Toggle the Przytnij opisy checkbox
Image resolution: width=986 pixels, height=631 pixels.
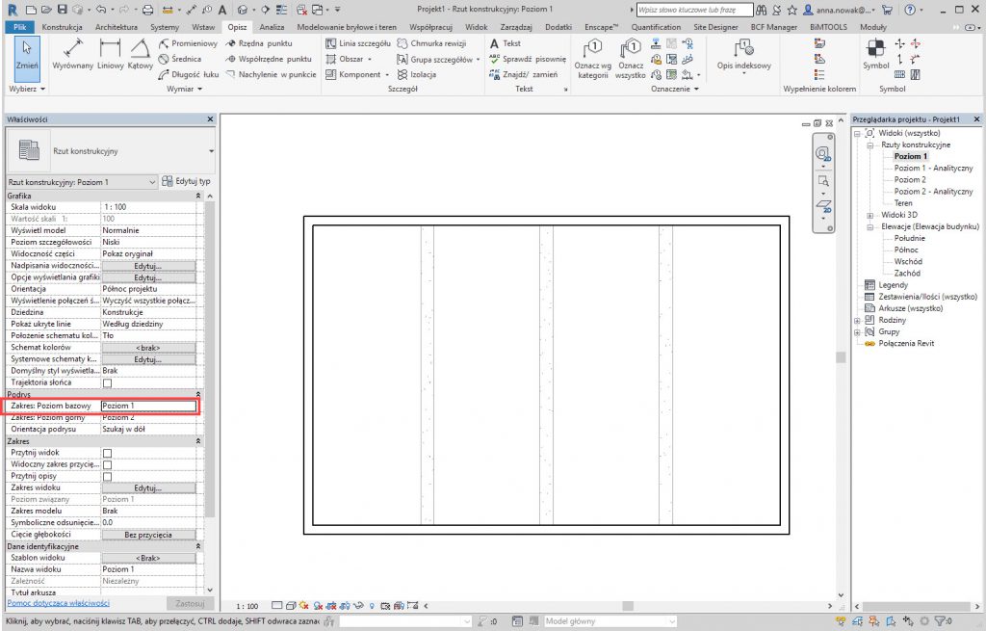coord(107,477)
